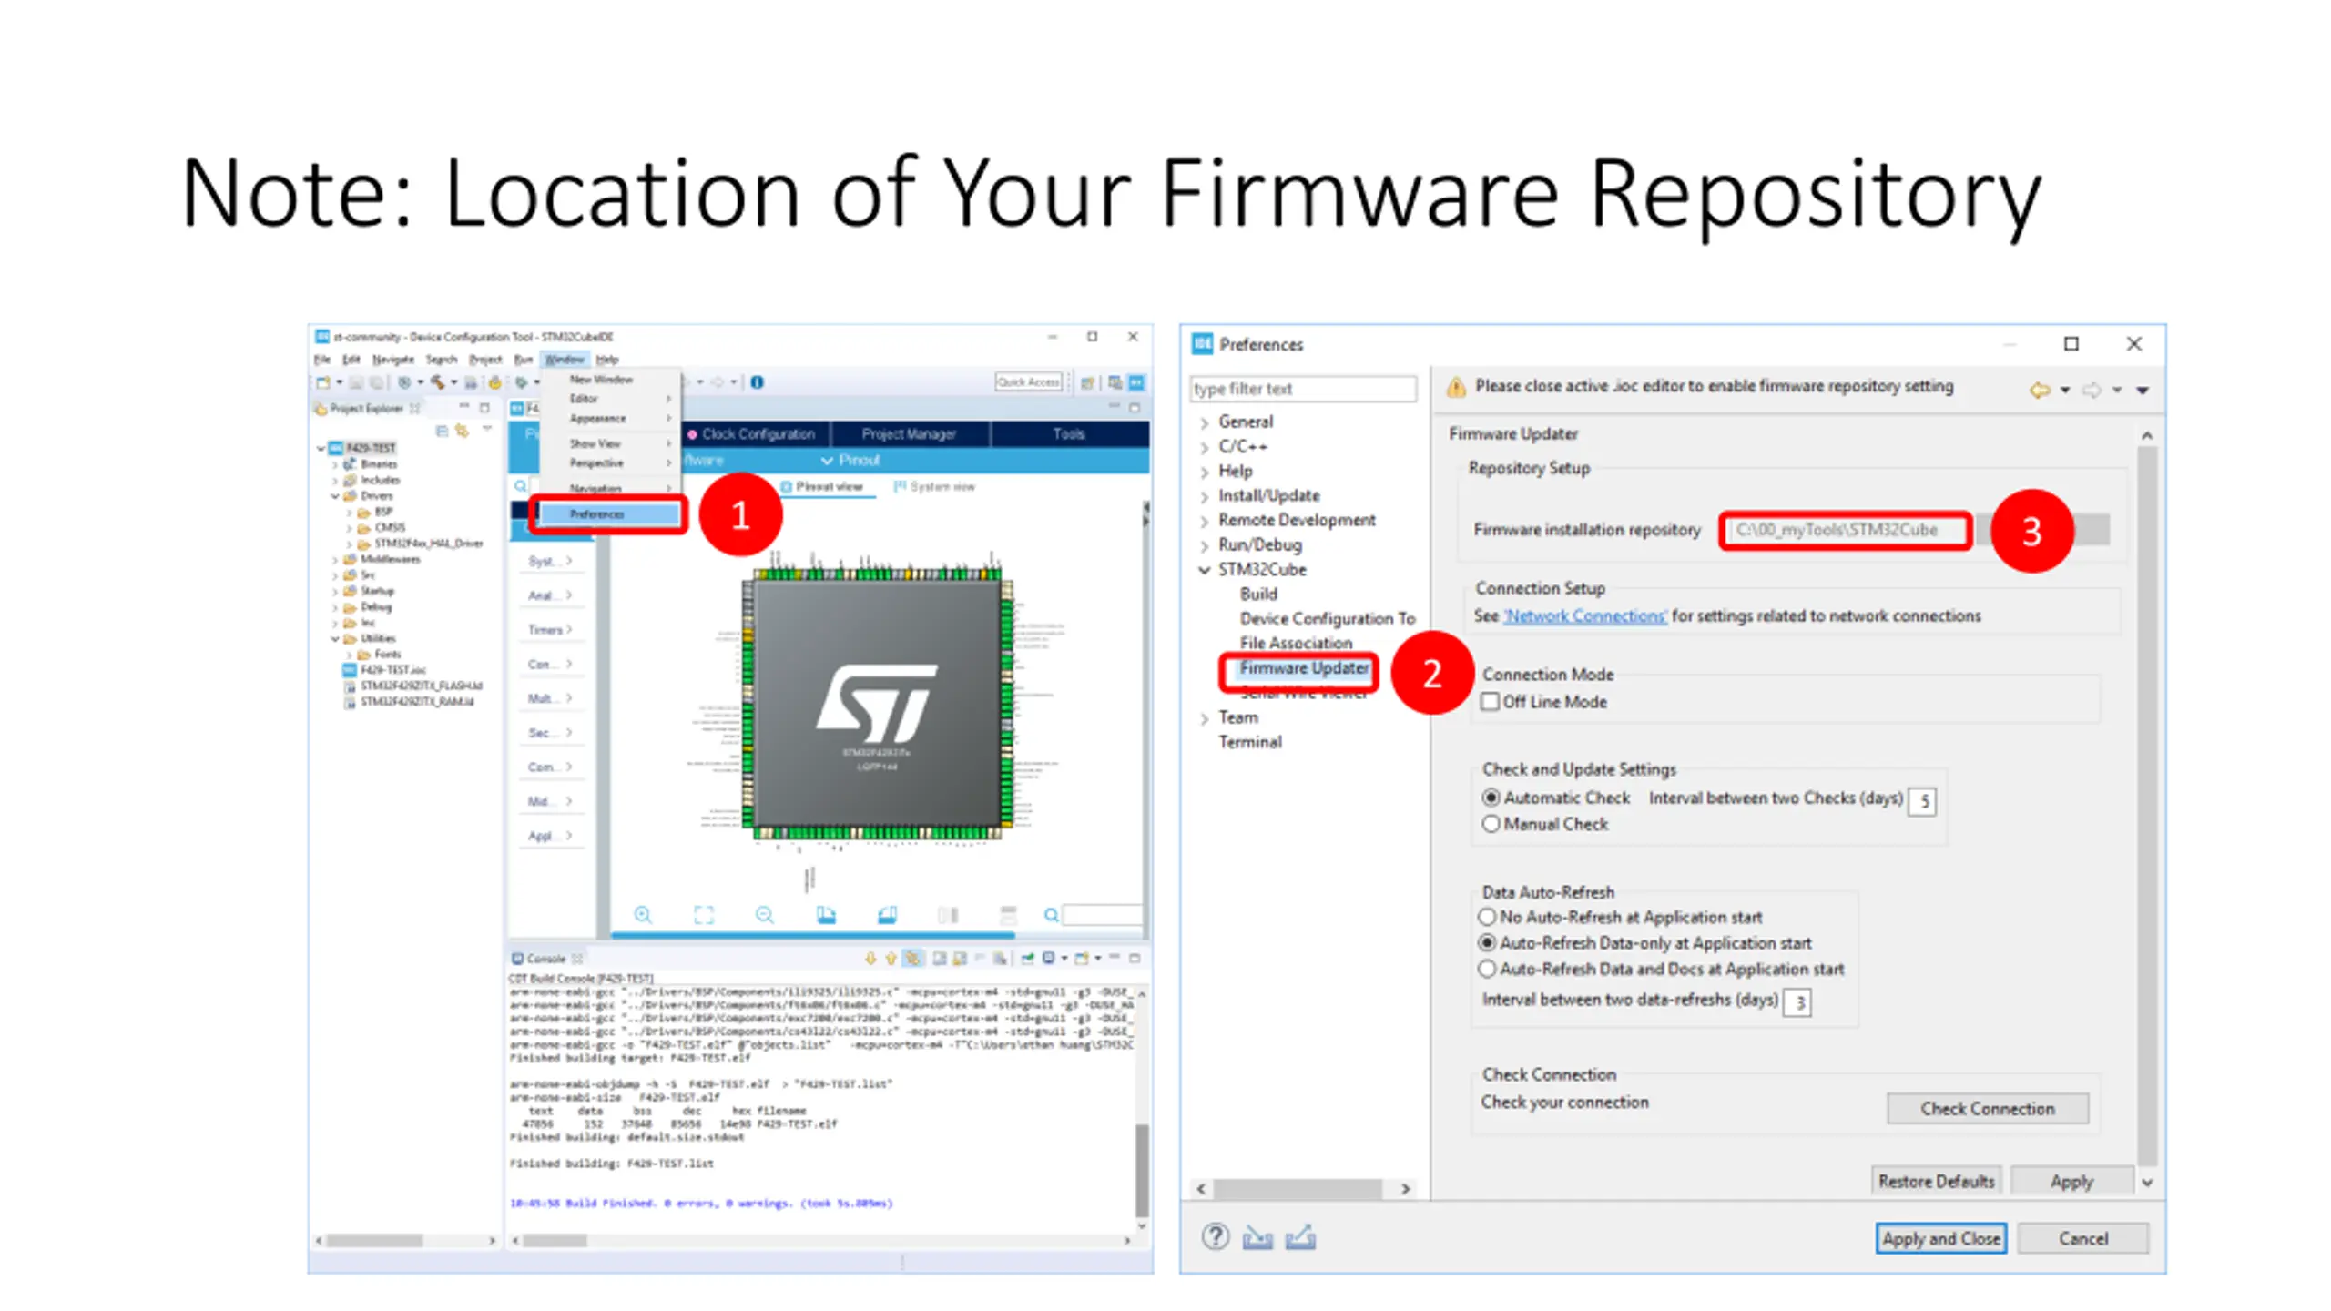The width and height of the screenshot is (2331, 1311).
Task: Select the Manual Check radio button
Action: pos(1491,824)
